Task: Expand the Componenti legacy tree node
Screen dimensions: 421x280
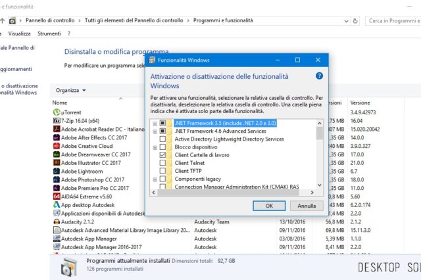Action: coord(155,179)
